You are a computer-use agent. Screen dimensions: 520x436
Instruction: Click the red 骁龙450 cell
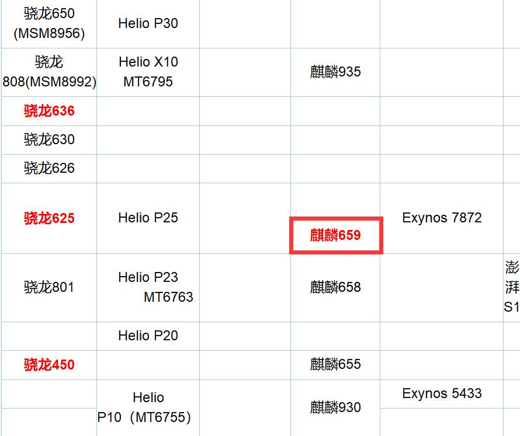[49, 365]
